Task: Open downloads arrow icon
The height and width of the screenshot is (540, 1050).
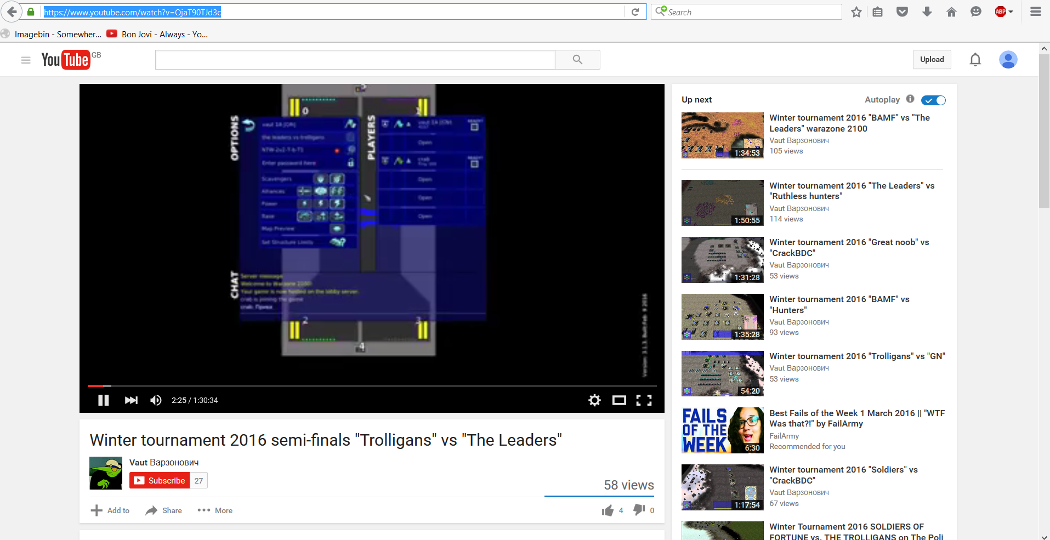Action: click(x=927, y=12)
